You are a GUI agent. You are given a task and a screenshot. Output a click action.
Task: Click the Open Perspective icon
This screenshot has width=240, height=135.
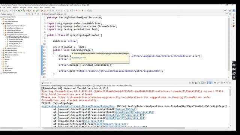pyautogui.click(x=230, y=10)
